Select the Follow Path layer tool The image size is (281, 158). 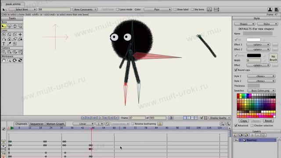click(x=4, y=39)
